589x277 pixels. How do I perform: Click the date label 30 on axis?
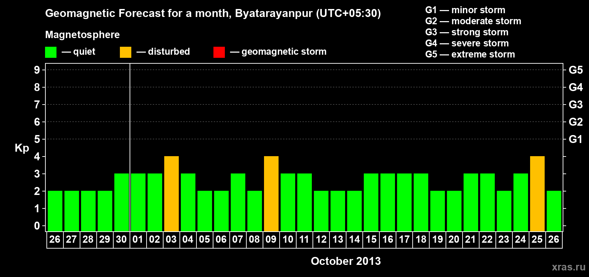click(121, 240)
